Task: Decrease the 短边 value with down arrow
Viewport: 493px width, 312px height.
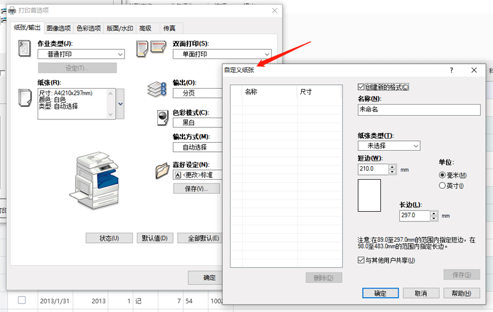Action: point(392,172)
